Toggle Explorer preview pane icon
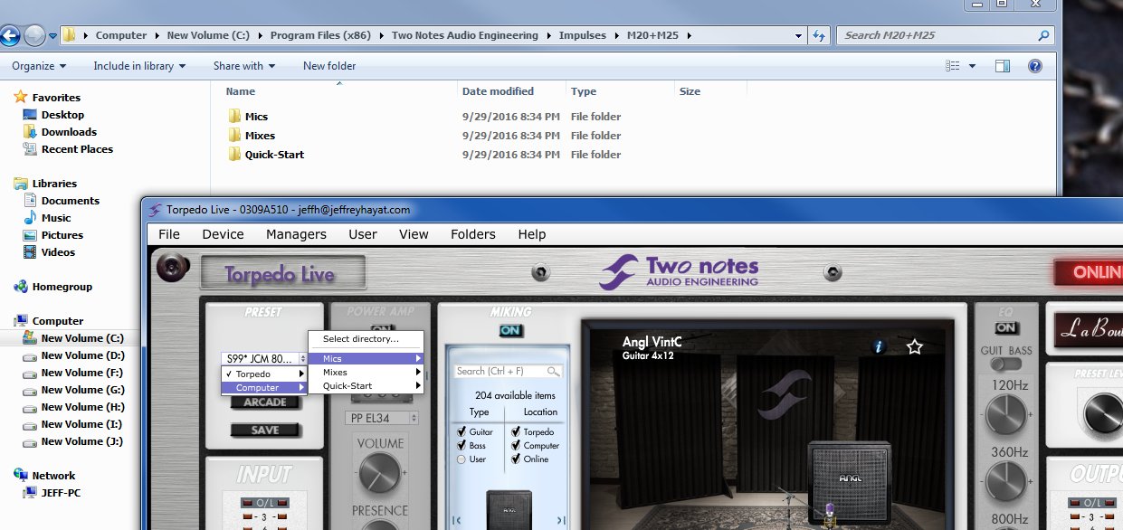This screenshot has width=1123, height=530. point(1002,66)
